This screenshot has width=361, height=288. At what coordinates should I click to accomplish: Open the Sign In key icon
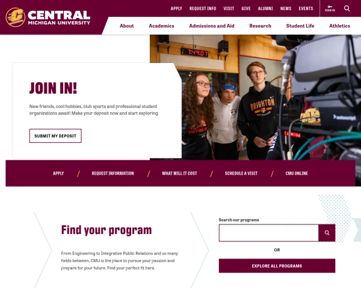point(330,8)
